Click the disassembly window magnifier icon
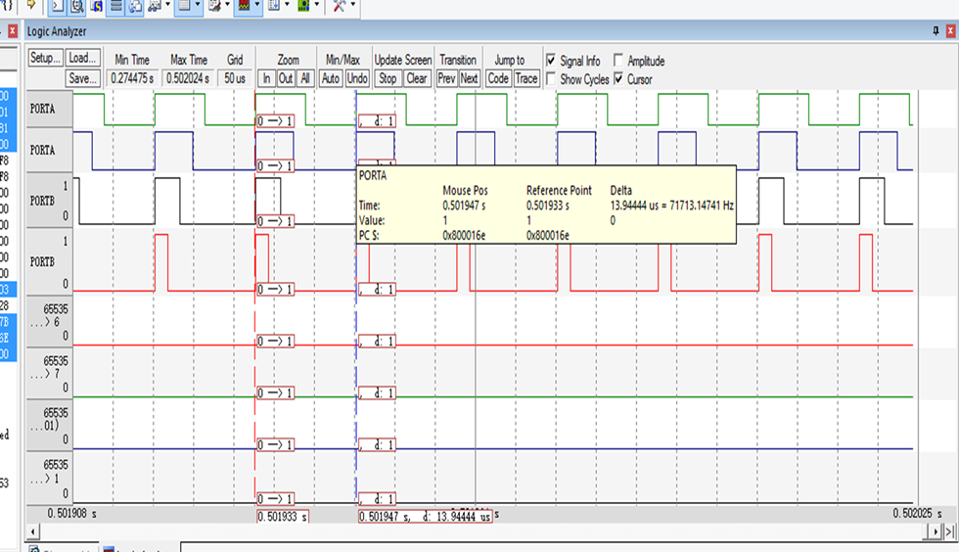Screen dimensions: 959x552 [x=77, y=6]
